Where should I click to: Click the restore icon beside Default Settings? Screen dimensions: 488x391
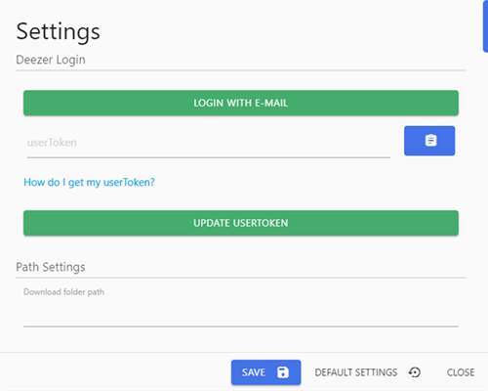coord(415,372)
